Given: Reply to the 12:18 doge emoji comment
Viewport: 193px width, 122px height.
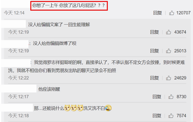Looking at the screenshot, I should (x=157, y=116).
